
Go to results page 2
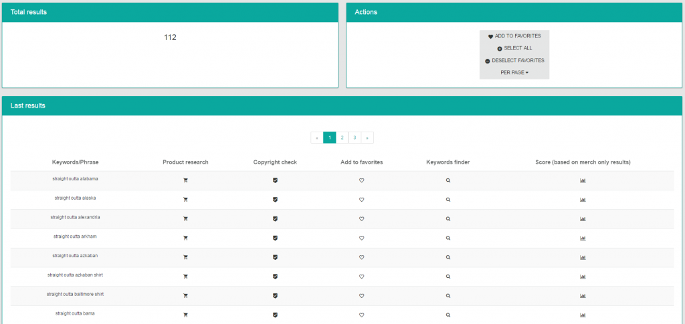pyautogui.click(x=342, y=138)
